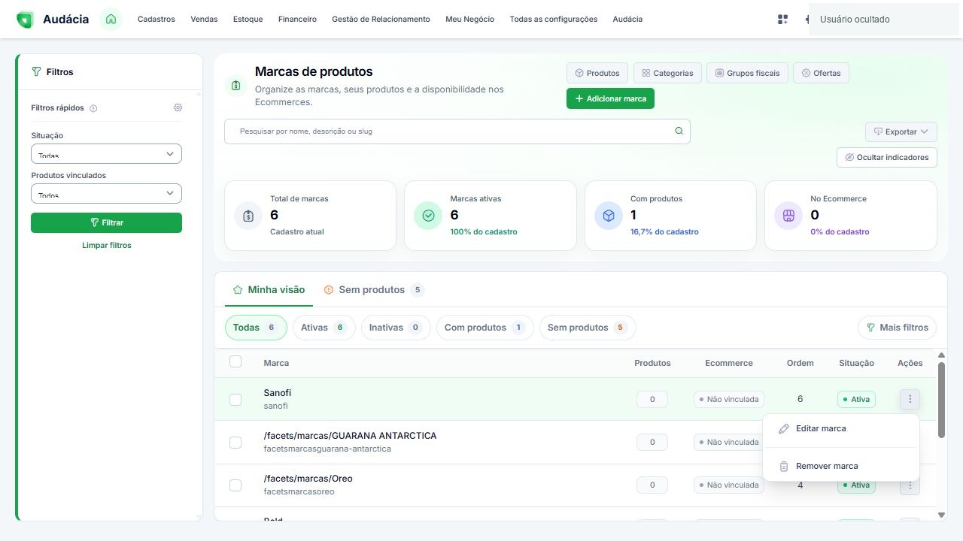Open the Situação dropdown
The image size is (963, 541).
point(106,153)
